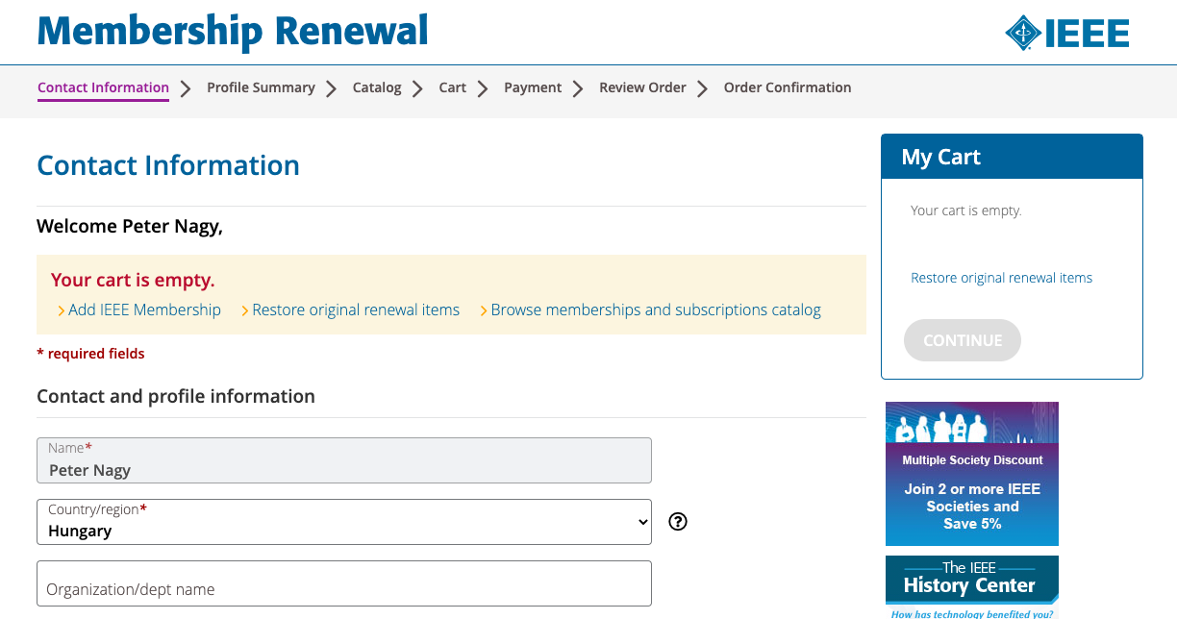Go to the Contact Information step
Viewport: 1177px width, 619px height.
point(103,87)
